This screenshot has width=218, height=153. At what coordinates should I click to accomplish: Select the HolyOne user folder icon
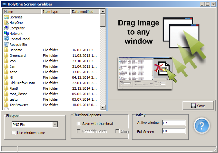click(6, 23)
